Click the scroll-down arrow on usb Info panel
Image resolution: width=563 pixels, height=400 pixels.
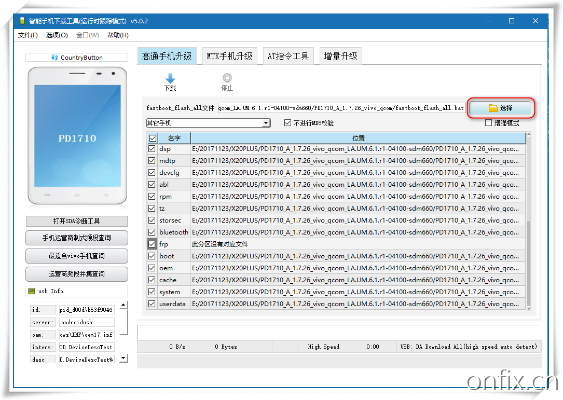click(x=123, y=357)
